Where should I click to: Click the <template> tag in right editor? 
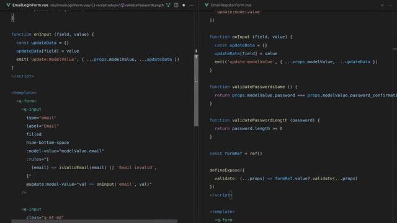tap(222, 212)
